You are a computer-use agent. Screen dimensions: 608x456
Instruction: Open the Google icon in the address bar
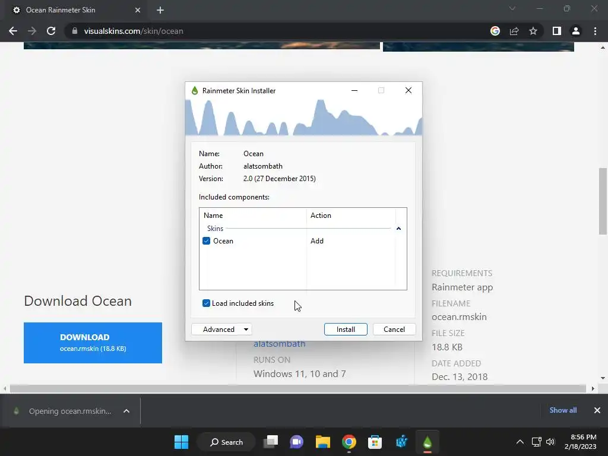click(495, 31)
